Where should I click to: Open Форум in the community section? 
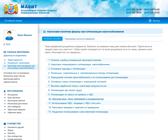[x=10, y=130]
